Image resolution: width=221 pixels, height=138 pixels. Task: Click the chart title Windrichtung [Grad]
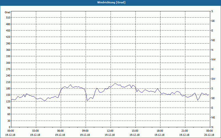111,2
